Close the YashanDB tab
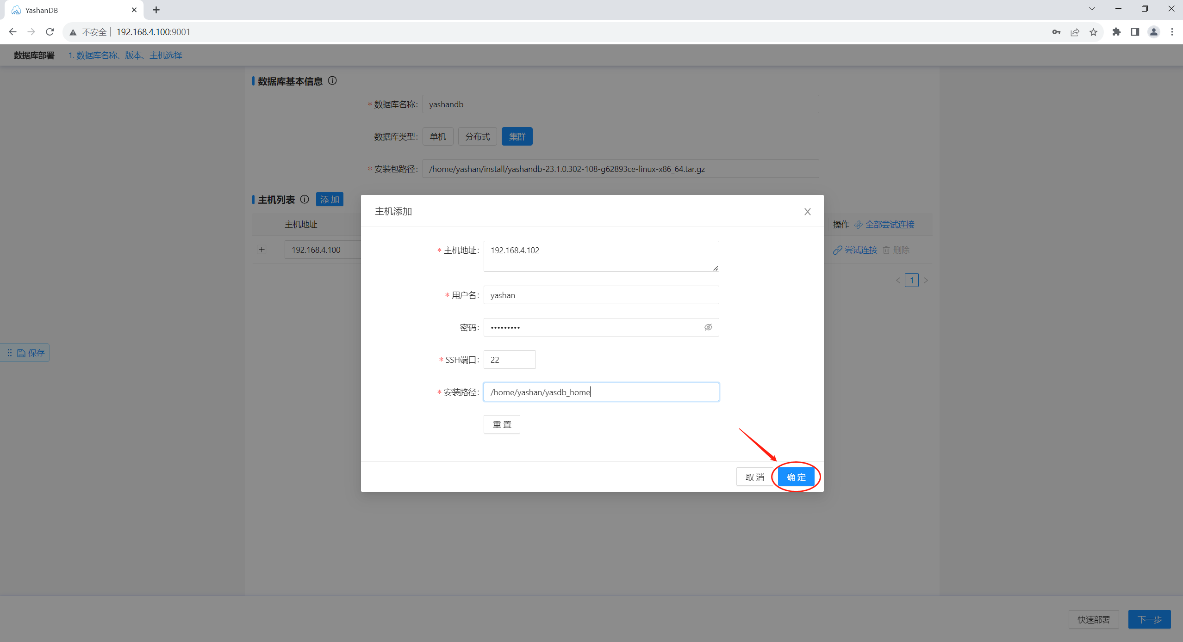 tap(134, 10)
